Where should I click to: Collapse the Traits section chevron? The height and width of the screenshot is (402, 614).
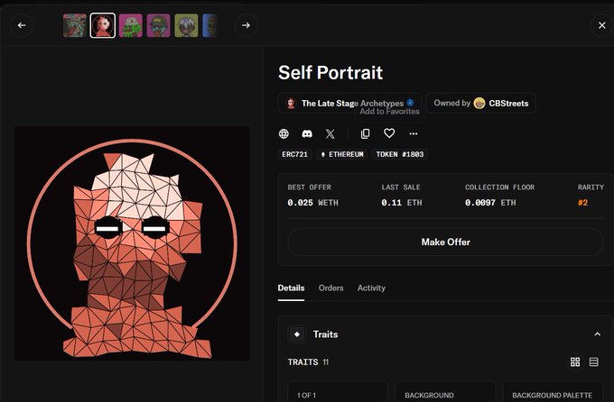[x=597, y=334]
